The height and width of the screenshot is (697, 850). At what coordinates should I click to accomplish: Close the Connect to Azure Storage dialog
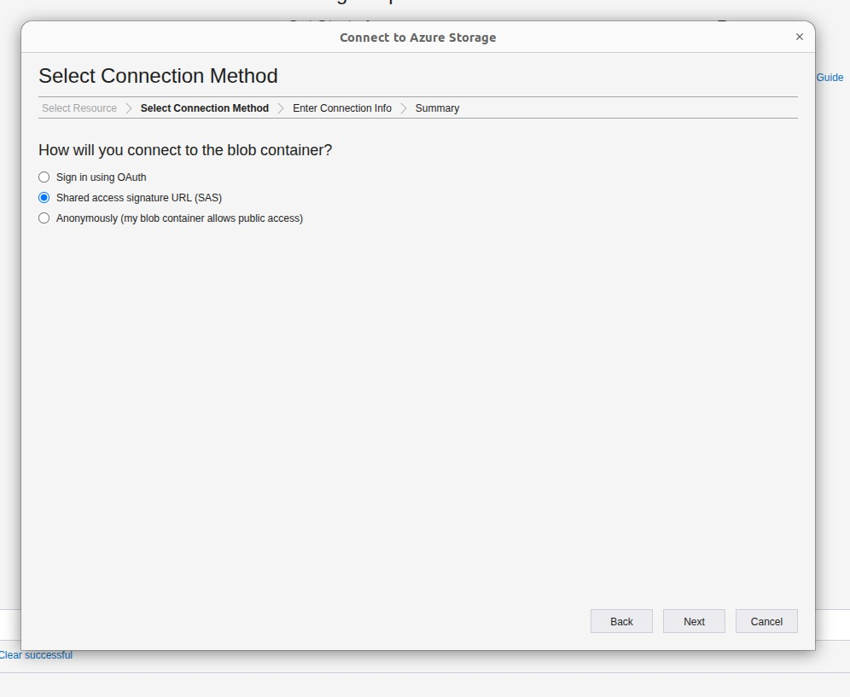(x=799, y=37)
